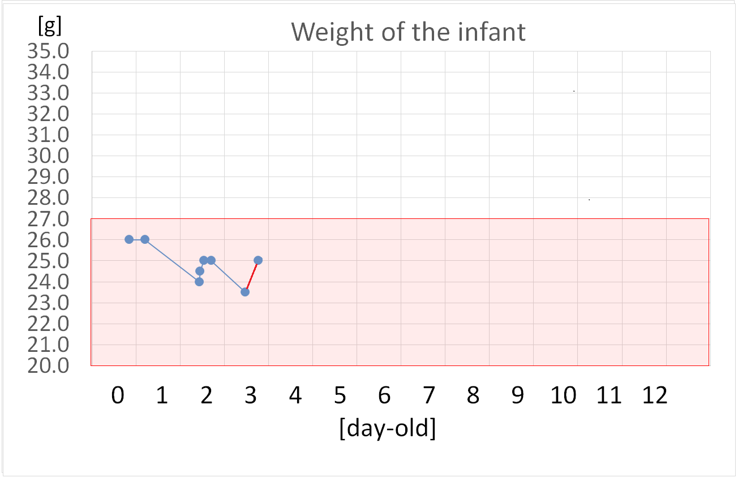Select x-axis tick label "7"
Viewport: 738px width, 482px height.
[428, 395]
